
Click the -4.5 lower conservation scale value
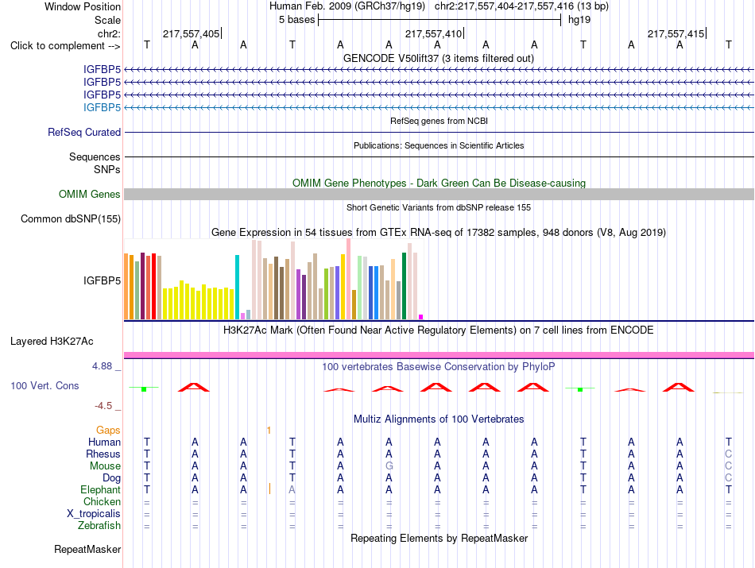tap(103, 406)
